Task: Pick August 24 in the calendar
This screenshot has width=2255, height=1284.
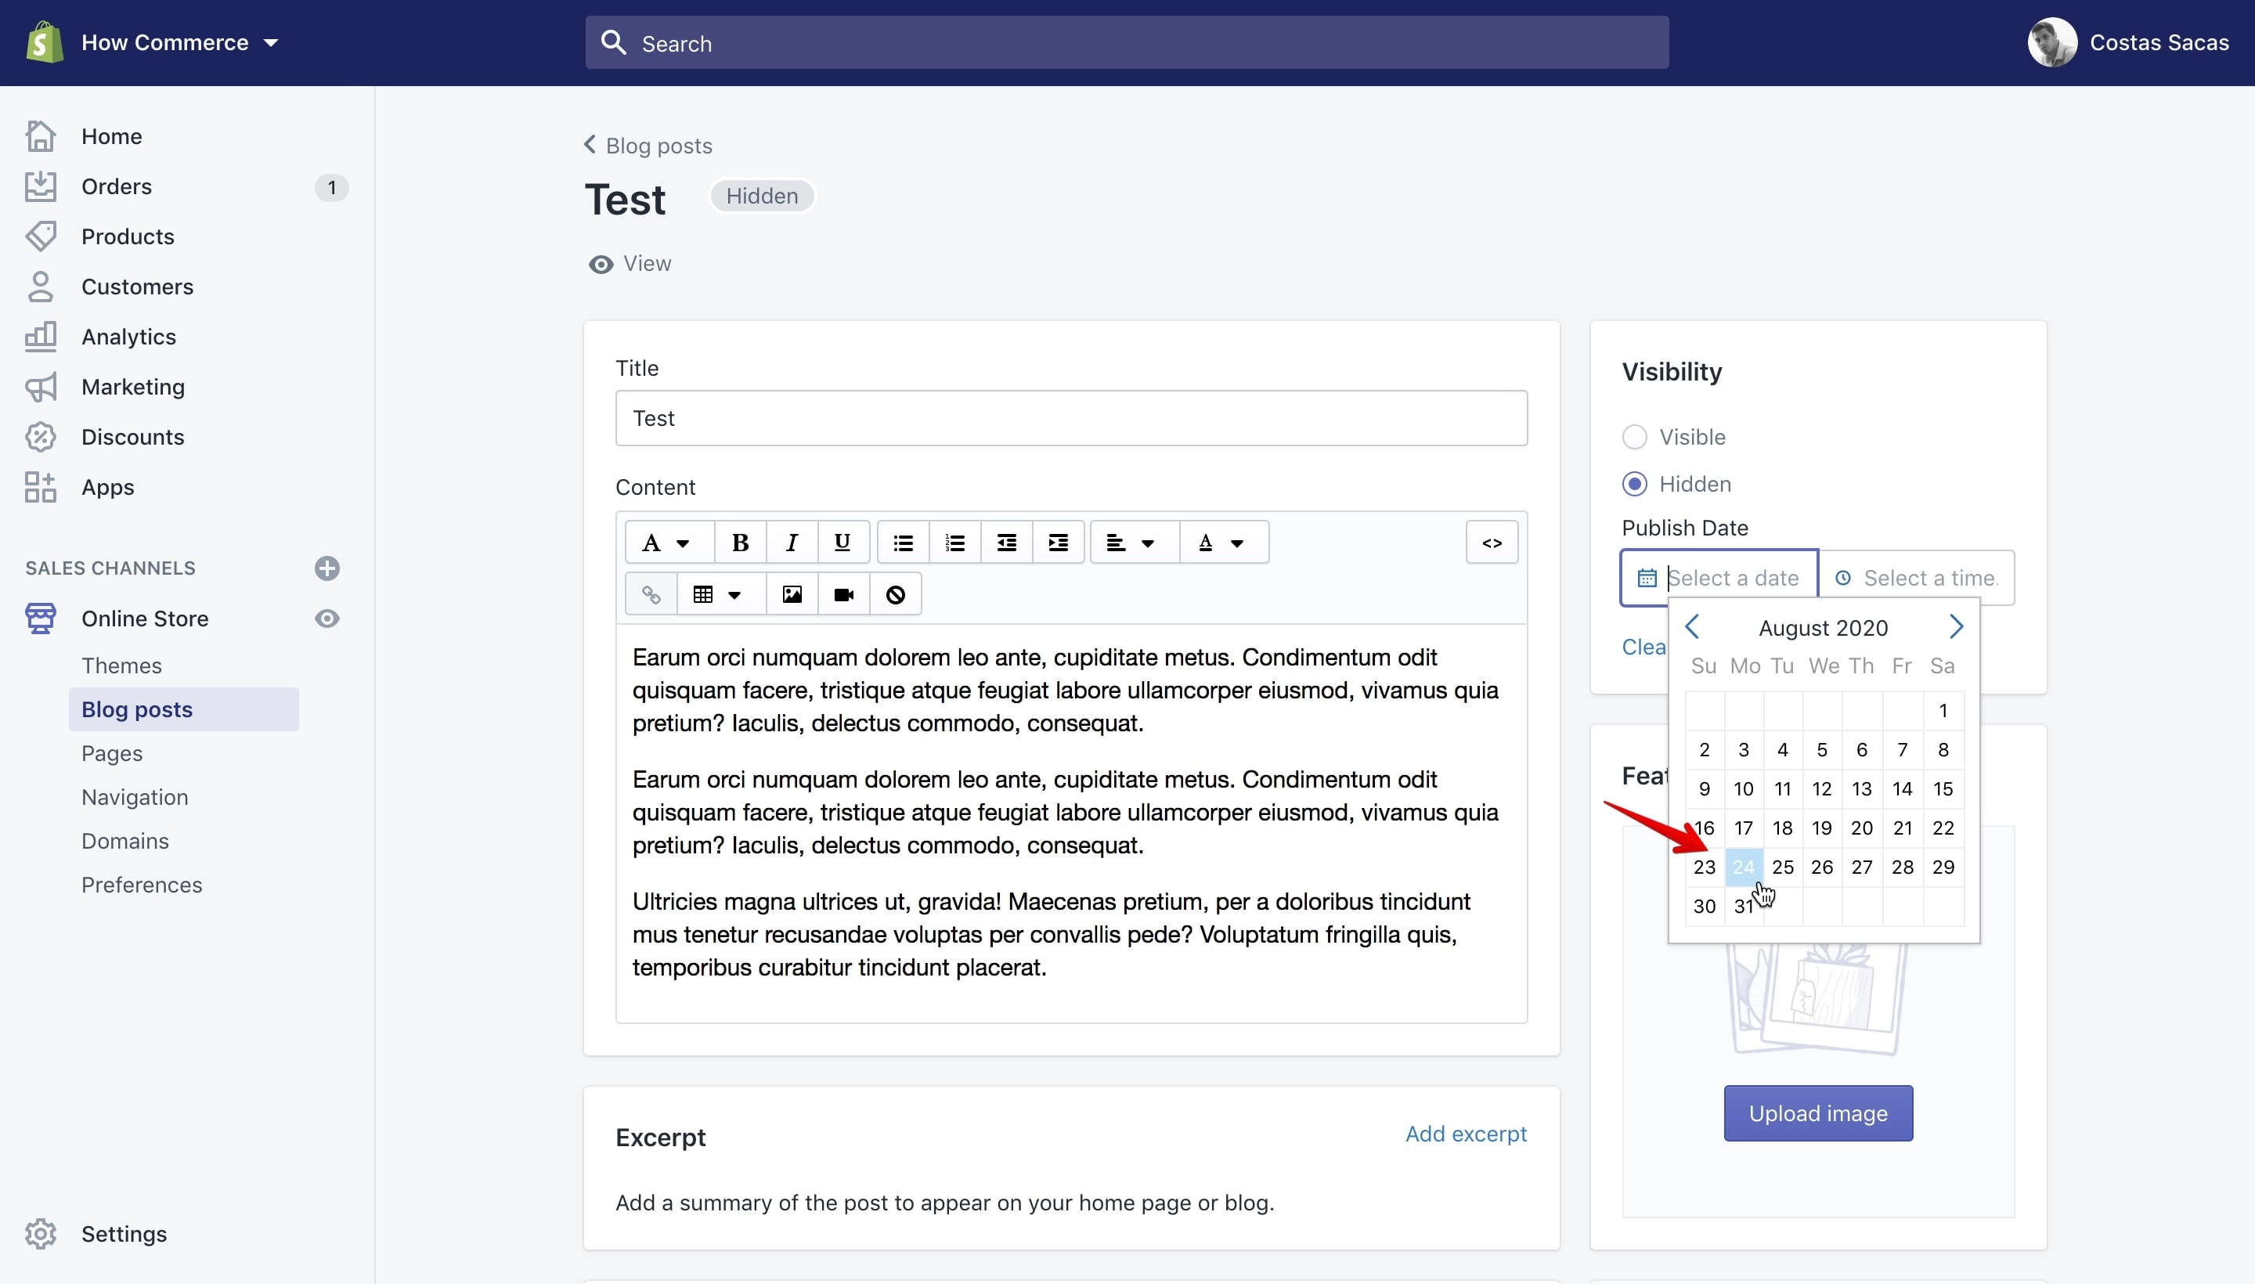Action: pos(1744,867)
